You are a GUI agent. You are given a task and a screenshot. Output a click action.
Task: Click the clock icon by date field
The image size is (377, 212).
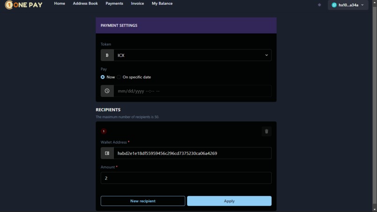click(107, 91)
